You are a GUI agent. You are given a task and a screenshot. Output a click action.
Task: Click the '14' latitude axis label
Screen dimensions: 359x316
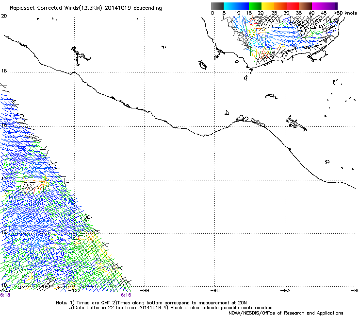tap(4, 178)
